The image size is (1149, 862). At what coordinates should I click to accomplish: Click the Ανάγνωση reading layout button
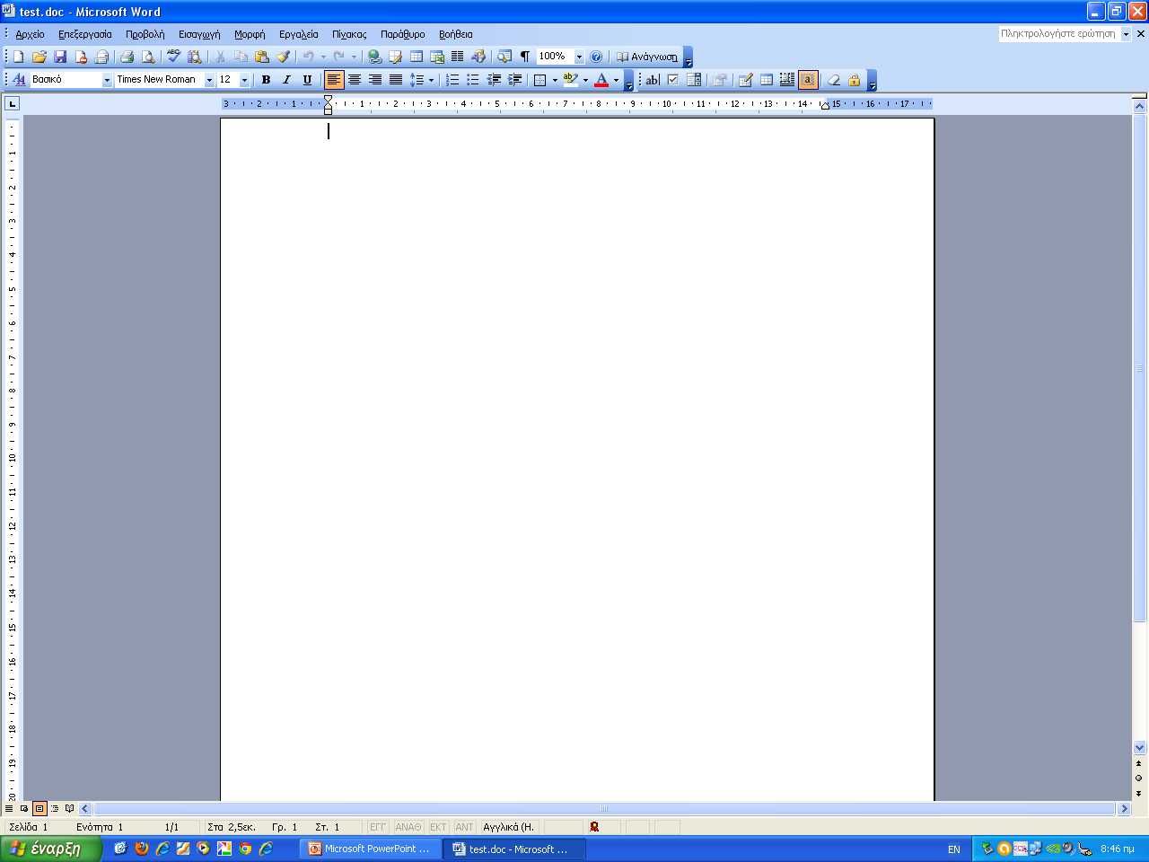click(646, 57)
